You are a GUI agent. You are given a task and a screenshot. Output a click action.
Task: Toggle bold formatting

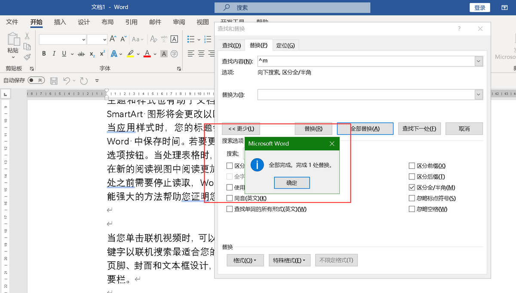click(44, 54)
